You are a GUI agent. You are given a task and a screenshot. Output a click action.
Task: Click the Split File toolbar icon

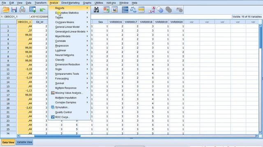[x=125, y=10]
